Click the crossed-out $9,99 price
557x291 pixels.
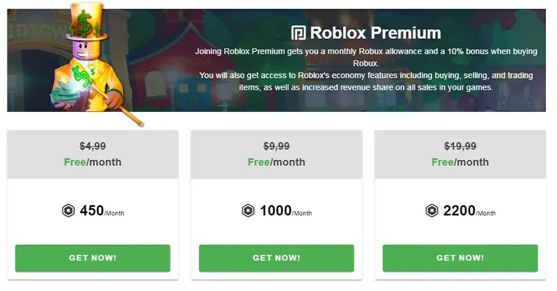(276, 147)
